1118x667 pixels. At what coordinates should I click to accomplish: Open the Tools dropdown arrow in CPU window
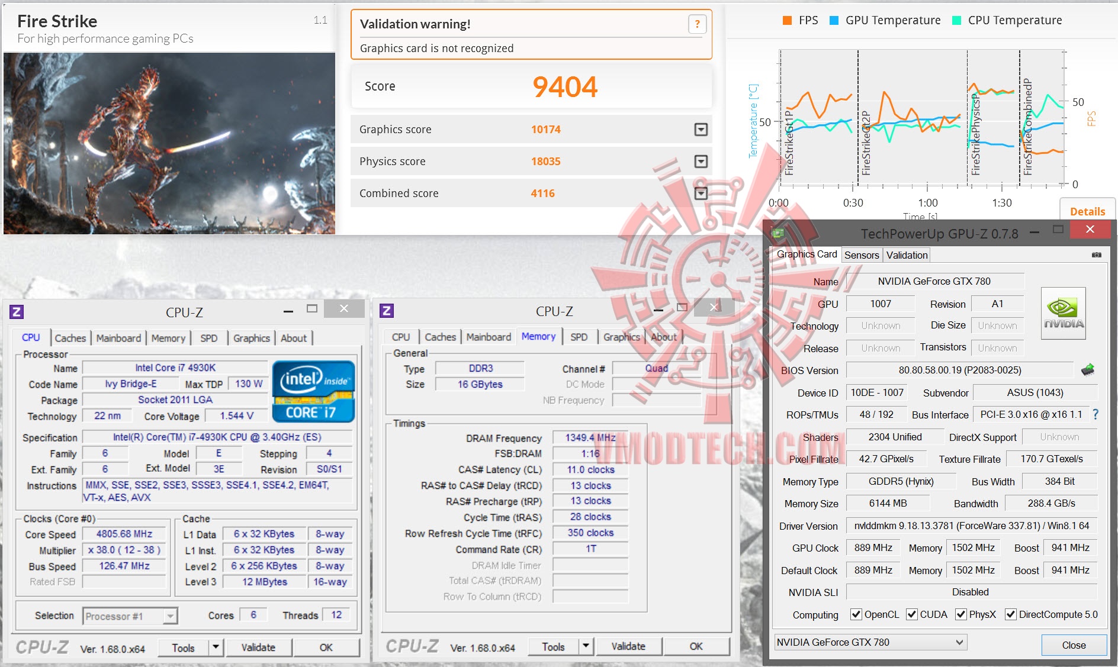(x=216, y=647)
